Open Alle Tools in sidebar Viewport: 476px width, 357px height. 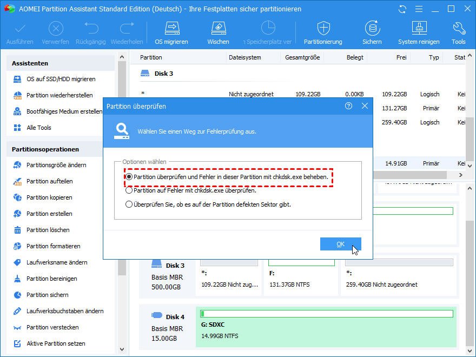click(32, 128)
